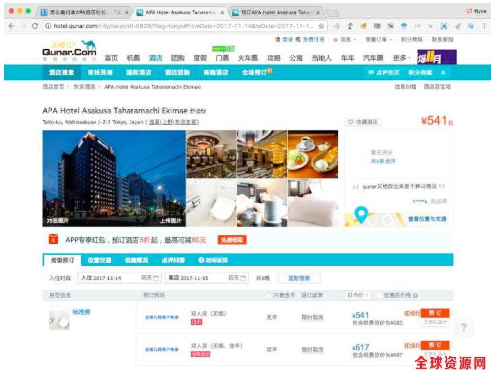491x375 pixels.
Task: Click 上传图片 on the main hotel photo
Action: tap(171, 220)
